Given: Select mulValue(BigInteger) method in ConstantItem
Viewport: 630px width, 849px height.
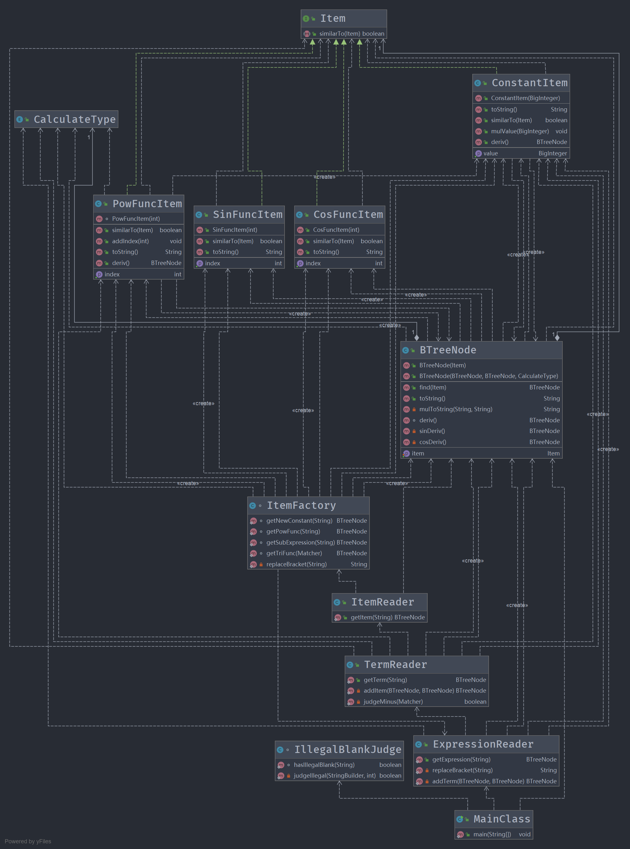Looking at the screenshot, I should click(x=520, y=131).
